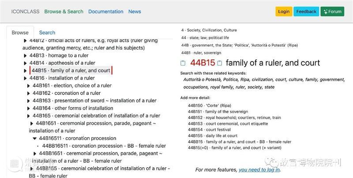The image size is (353, 178).
Task: Expand 44B12 official acts of rulers
Action: pos(25,40)
